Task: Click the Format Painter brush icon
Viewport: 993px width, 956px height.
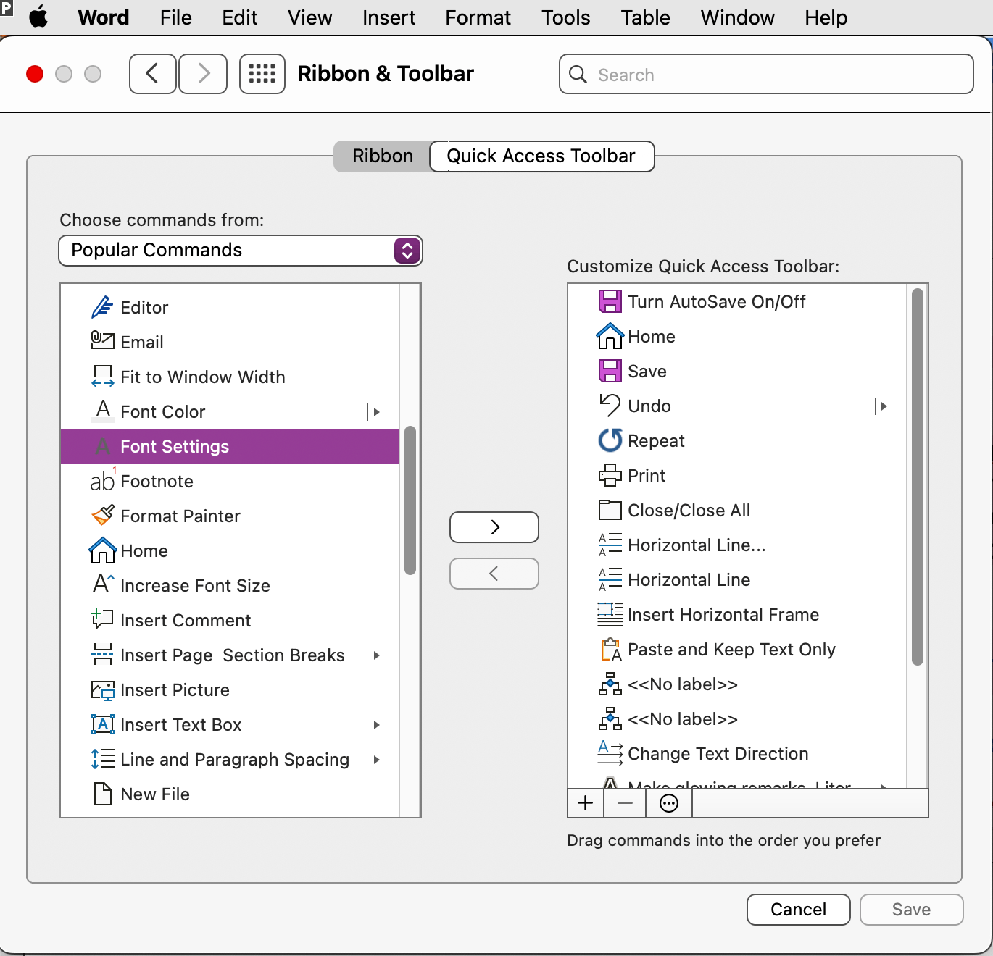Action: coord(103,515)
